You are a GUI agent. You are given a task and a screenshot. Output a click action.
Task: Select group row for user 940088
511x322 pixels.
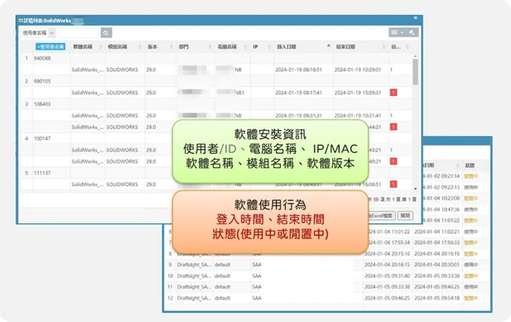click(216, 58)
